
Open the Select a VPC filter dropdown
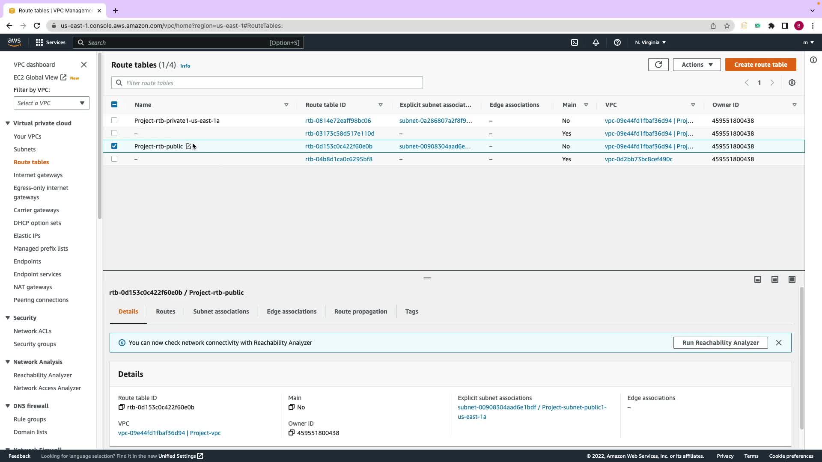point(51,103)
